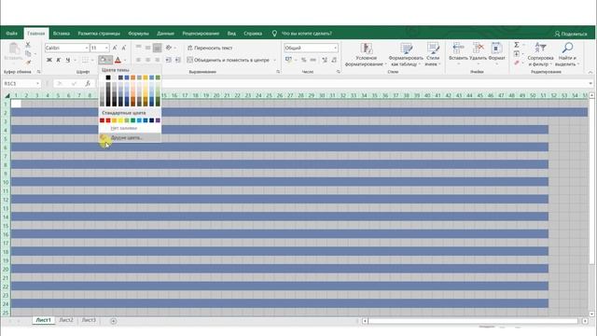Viewport: 597px width, 336px height.
Task: Switch to the Лист2 worksheet
Action: [x=66, y=320]
